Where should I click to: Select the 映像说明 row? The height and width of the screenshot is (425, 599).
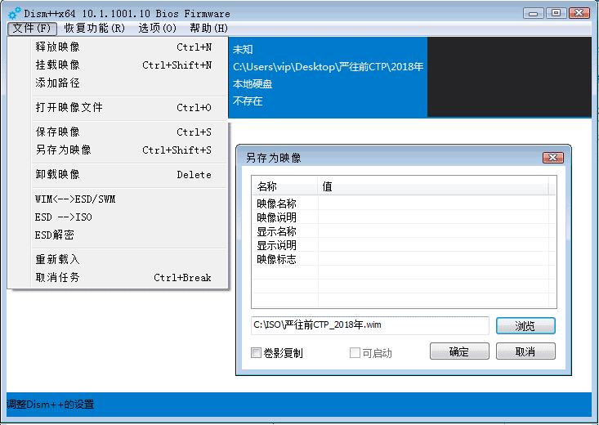coord(404,217)
